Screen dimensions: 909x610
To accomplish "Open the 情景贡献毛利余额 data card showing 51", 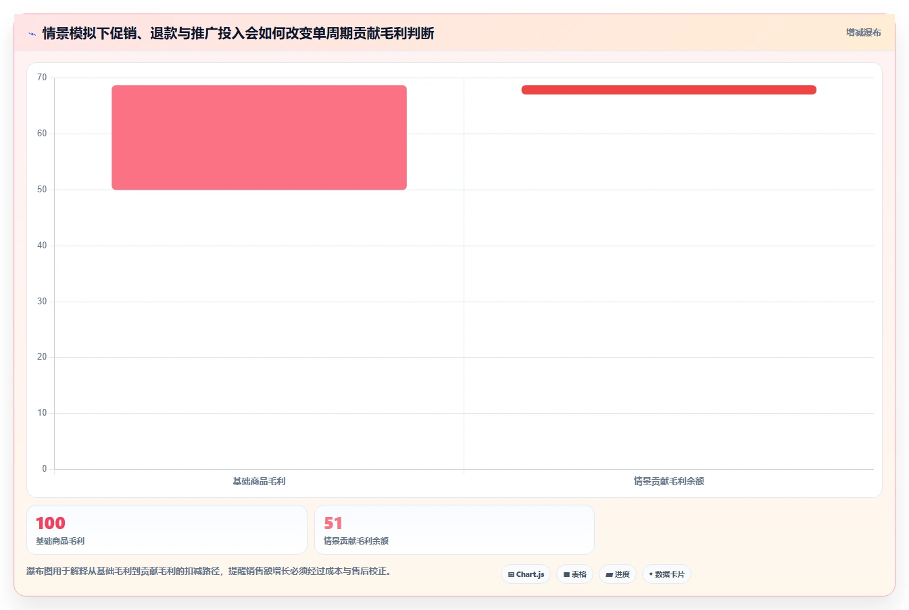I will click(x=454, y=530).
